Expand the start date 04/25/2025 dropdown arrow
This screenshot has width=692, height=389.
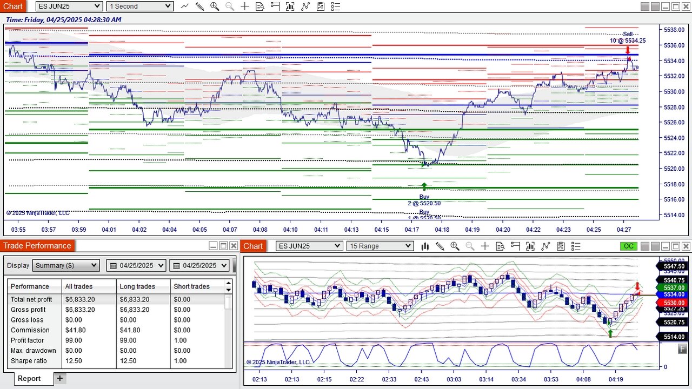point(161,265)
